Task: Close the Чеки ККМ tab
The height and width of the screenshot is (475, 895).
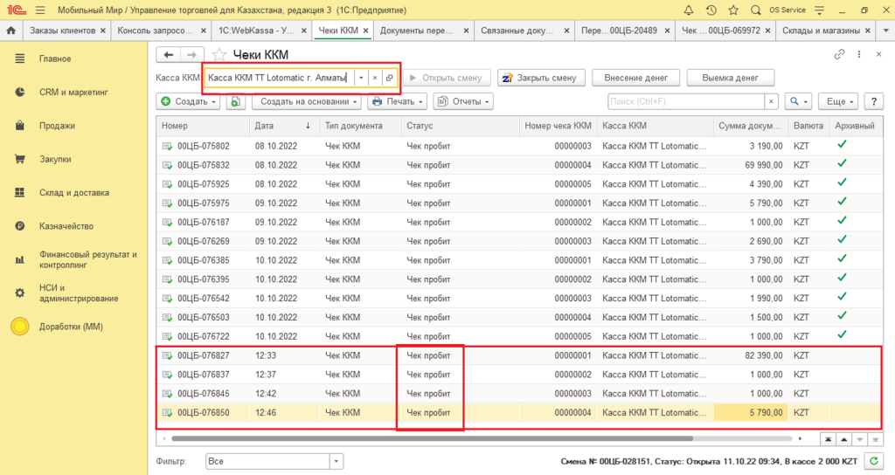Action: coord(366,31)
